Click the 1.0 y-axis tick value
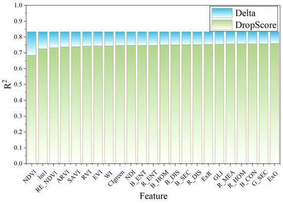The width and height of the screenshot is (283, 203). [18, 6]
